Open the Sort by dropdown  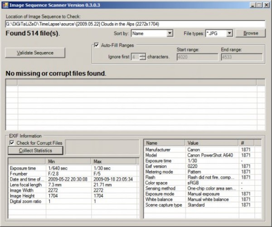coord(170,33)
